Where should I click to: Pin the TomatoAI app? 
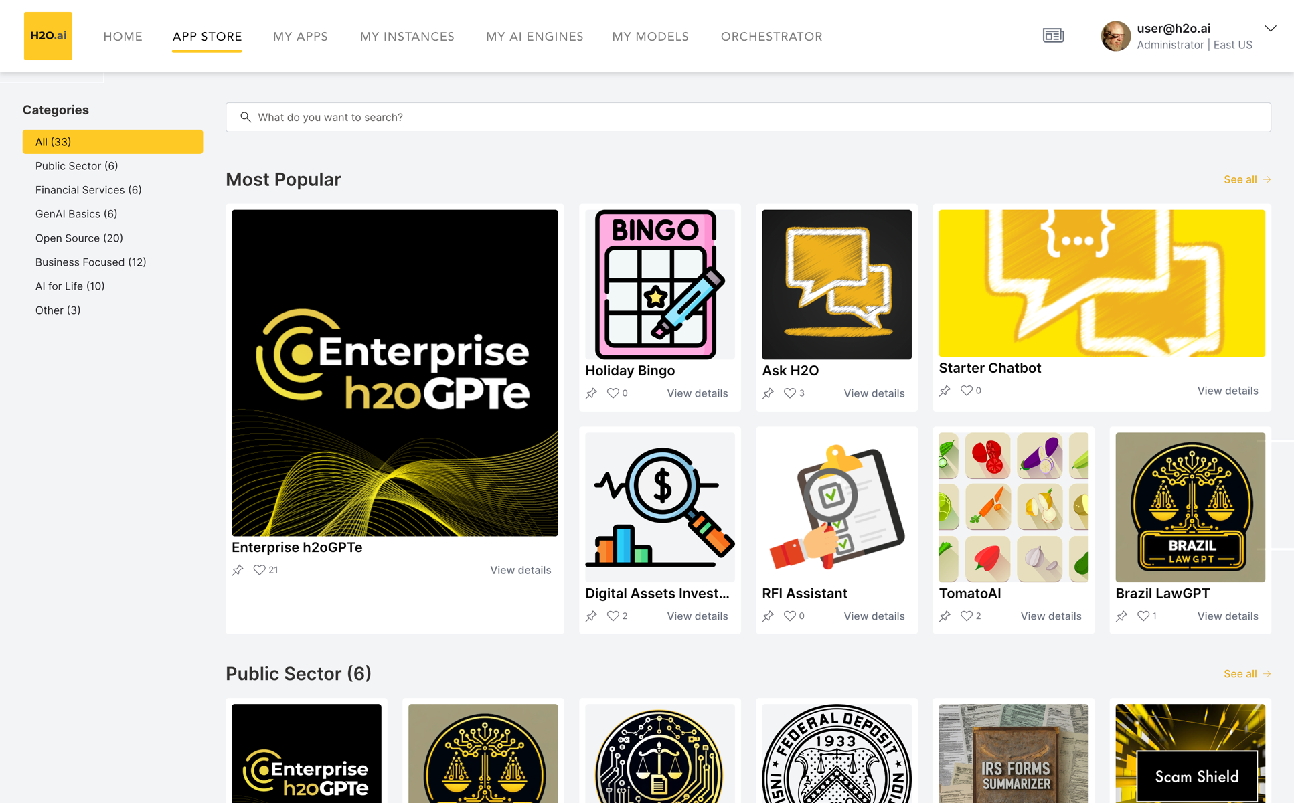[x=945, y=616]
